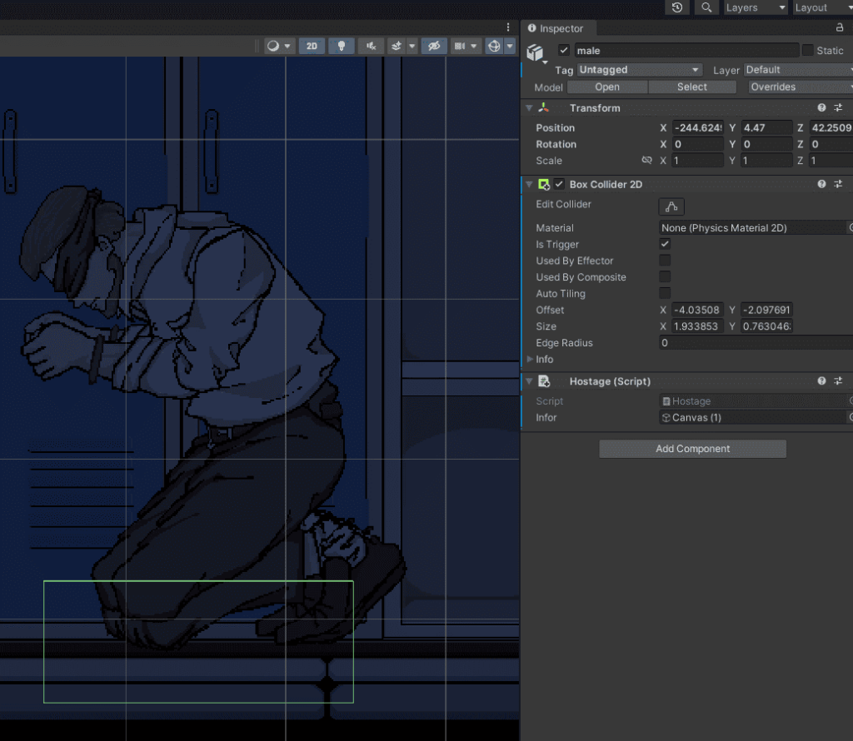Lock the Inspector with padlock icon
853x741 pixels.
click(x=840, y=28)
